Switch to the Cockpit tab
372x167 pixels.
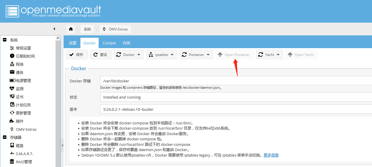[x=109, y=43]
